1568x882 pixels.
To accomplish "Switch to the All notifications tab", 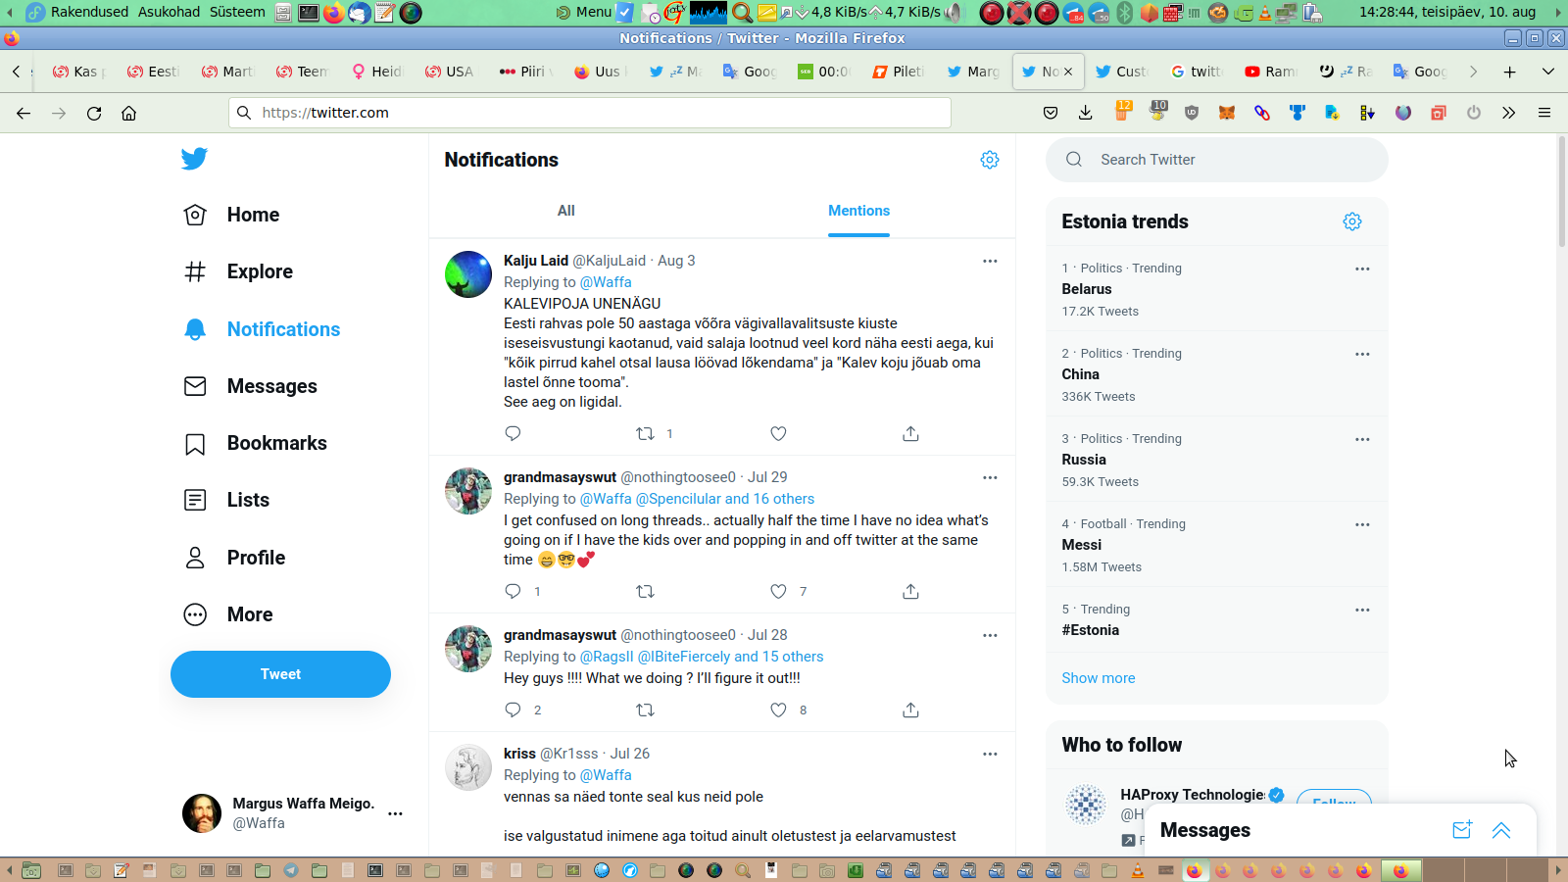I will (x=566, y=211).
